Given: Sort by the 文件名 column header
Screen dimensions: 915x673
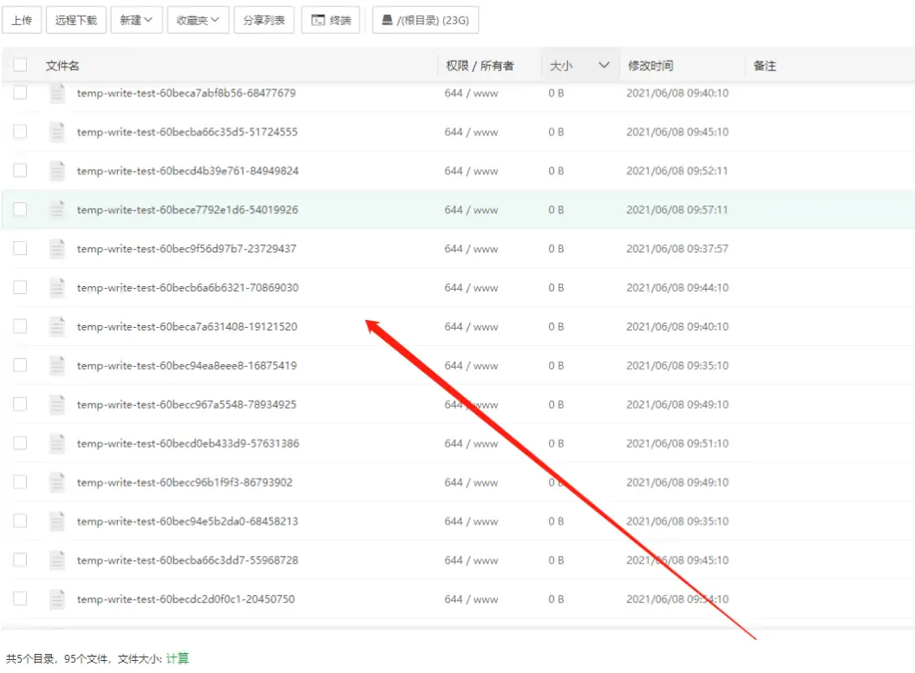Looking at the screenshot, I should coord(62,66).
